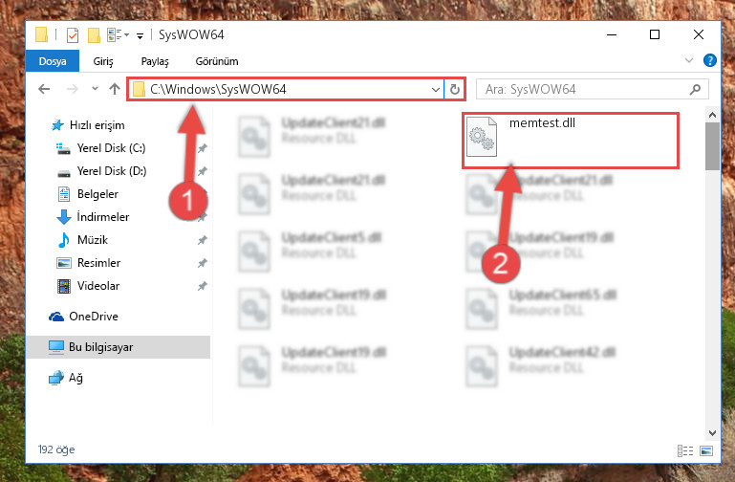Open the Dosya tab
Screen dimensions: 735x482
coord(53,61)
